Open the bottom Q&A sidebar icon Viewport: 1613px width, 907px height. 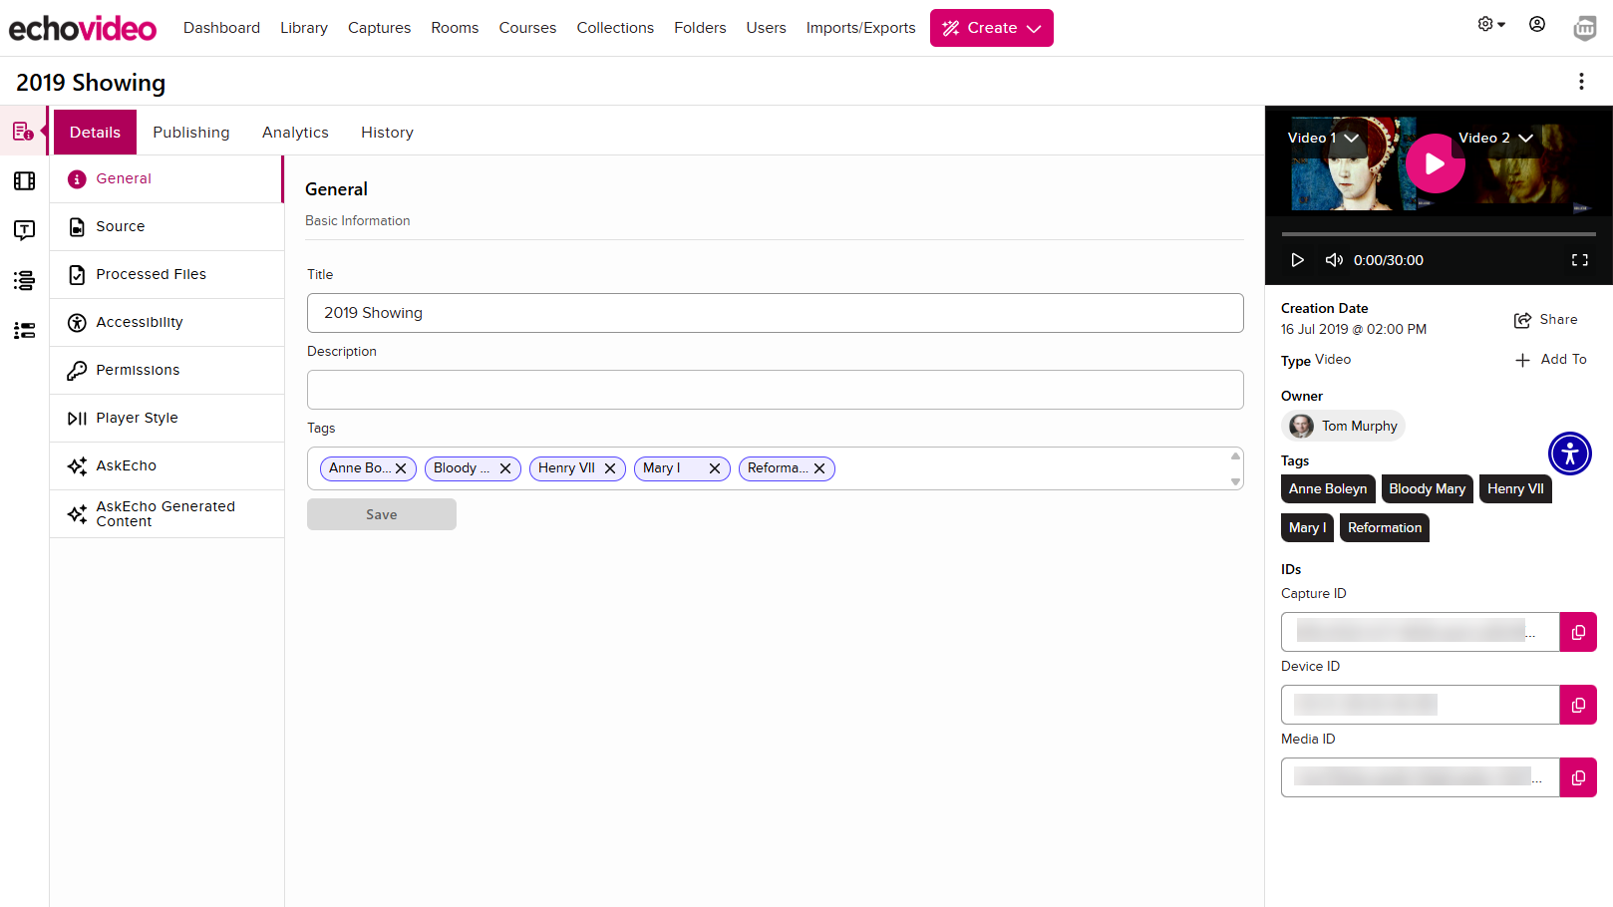23,330
